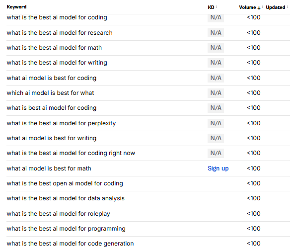Click N/A badge for 'what ai model is best for coding'
The width and height of the screenshot is (295, 250).
[216, 78]
